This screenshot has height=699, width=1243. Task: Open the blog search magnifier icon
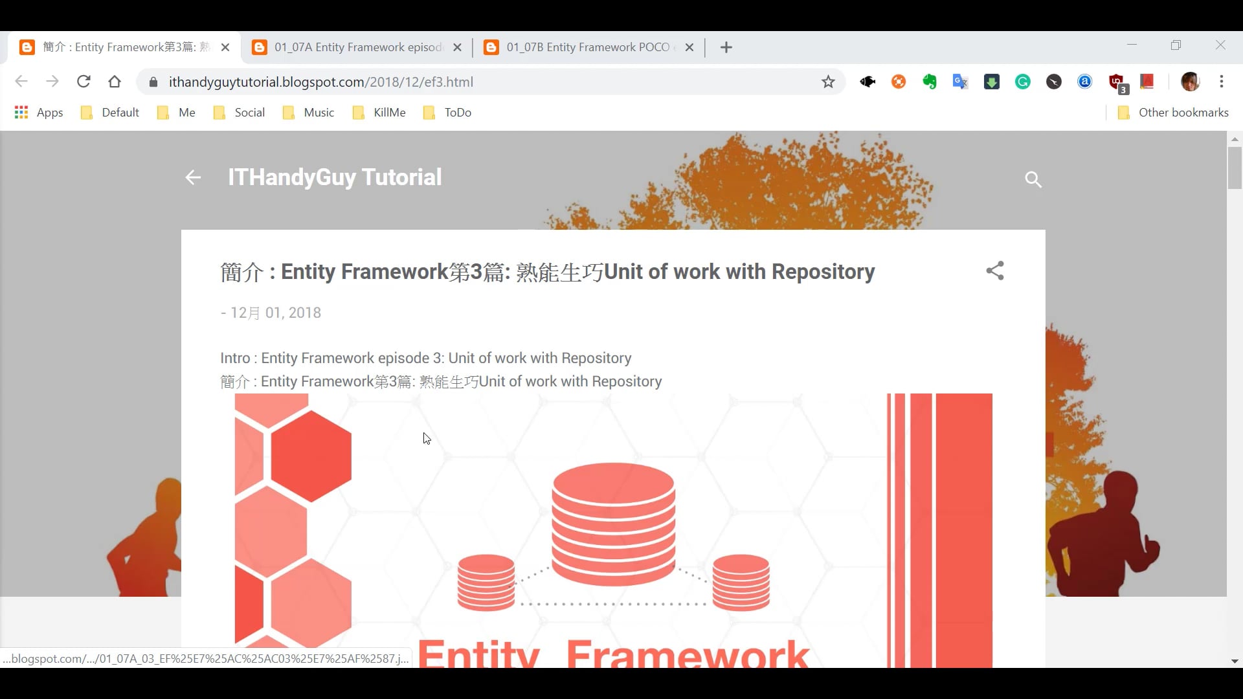coord(1033,179)
